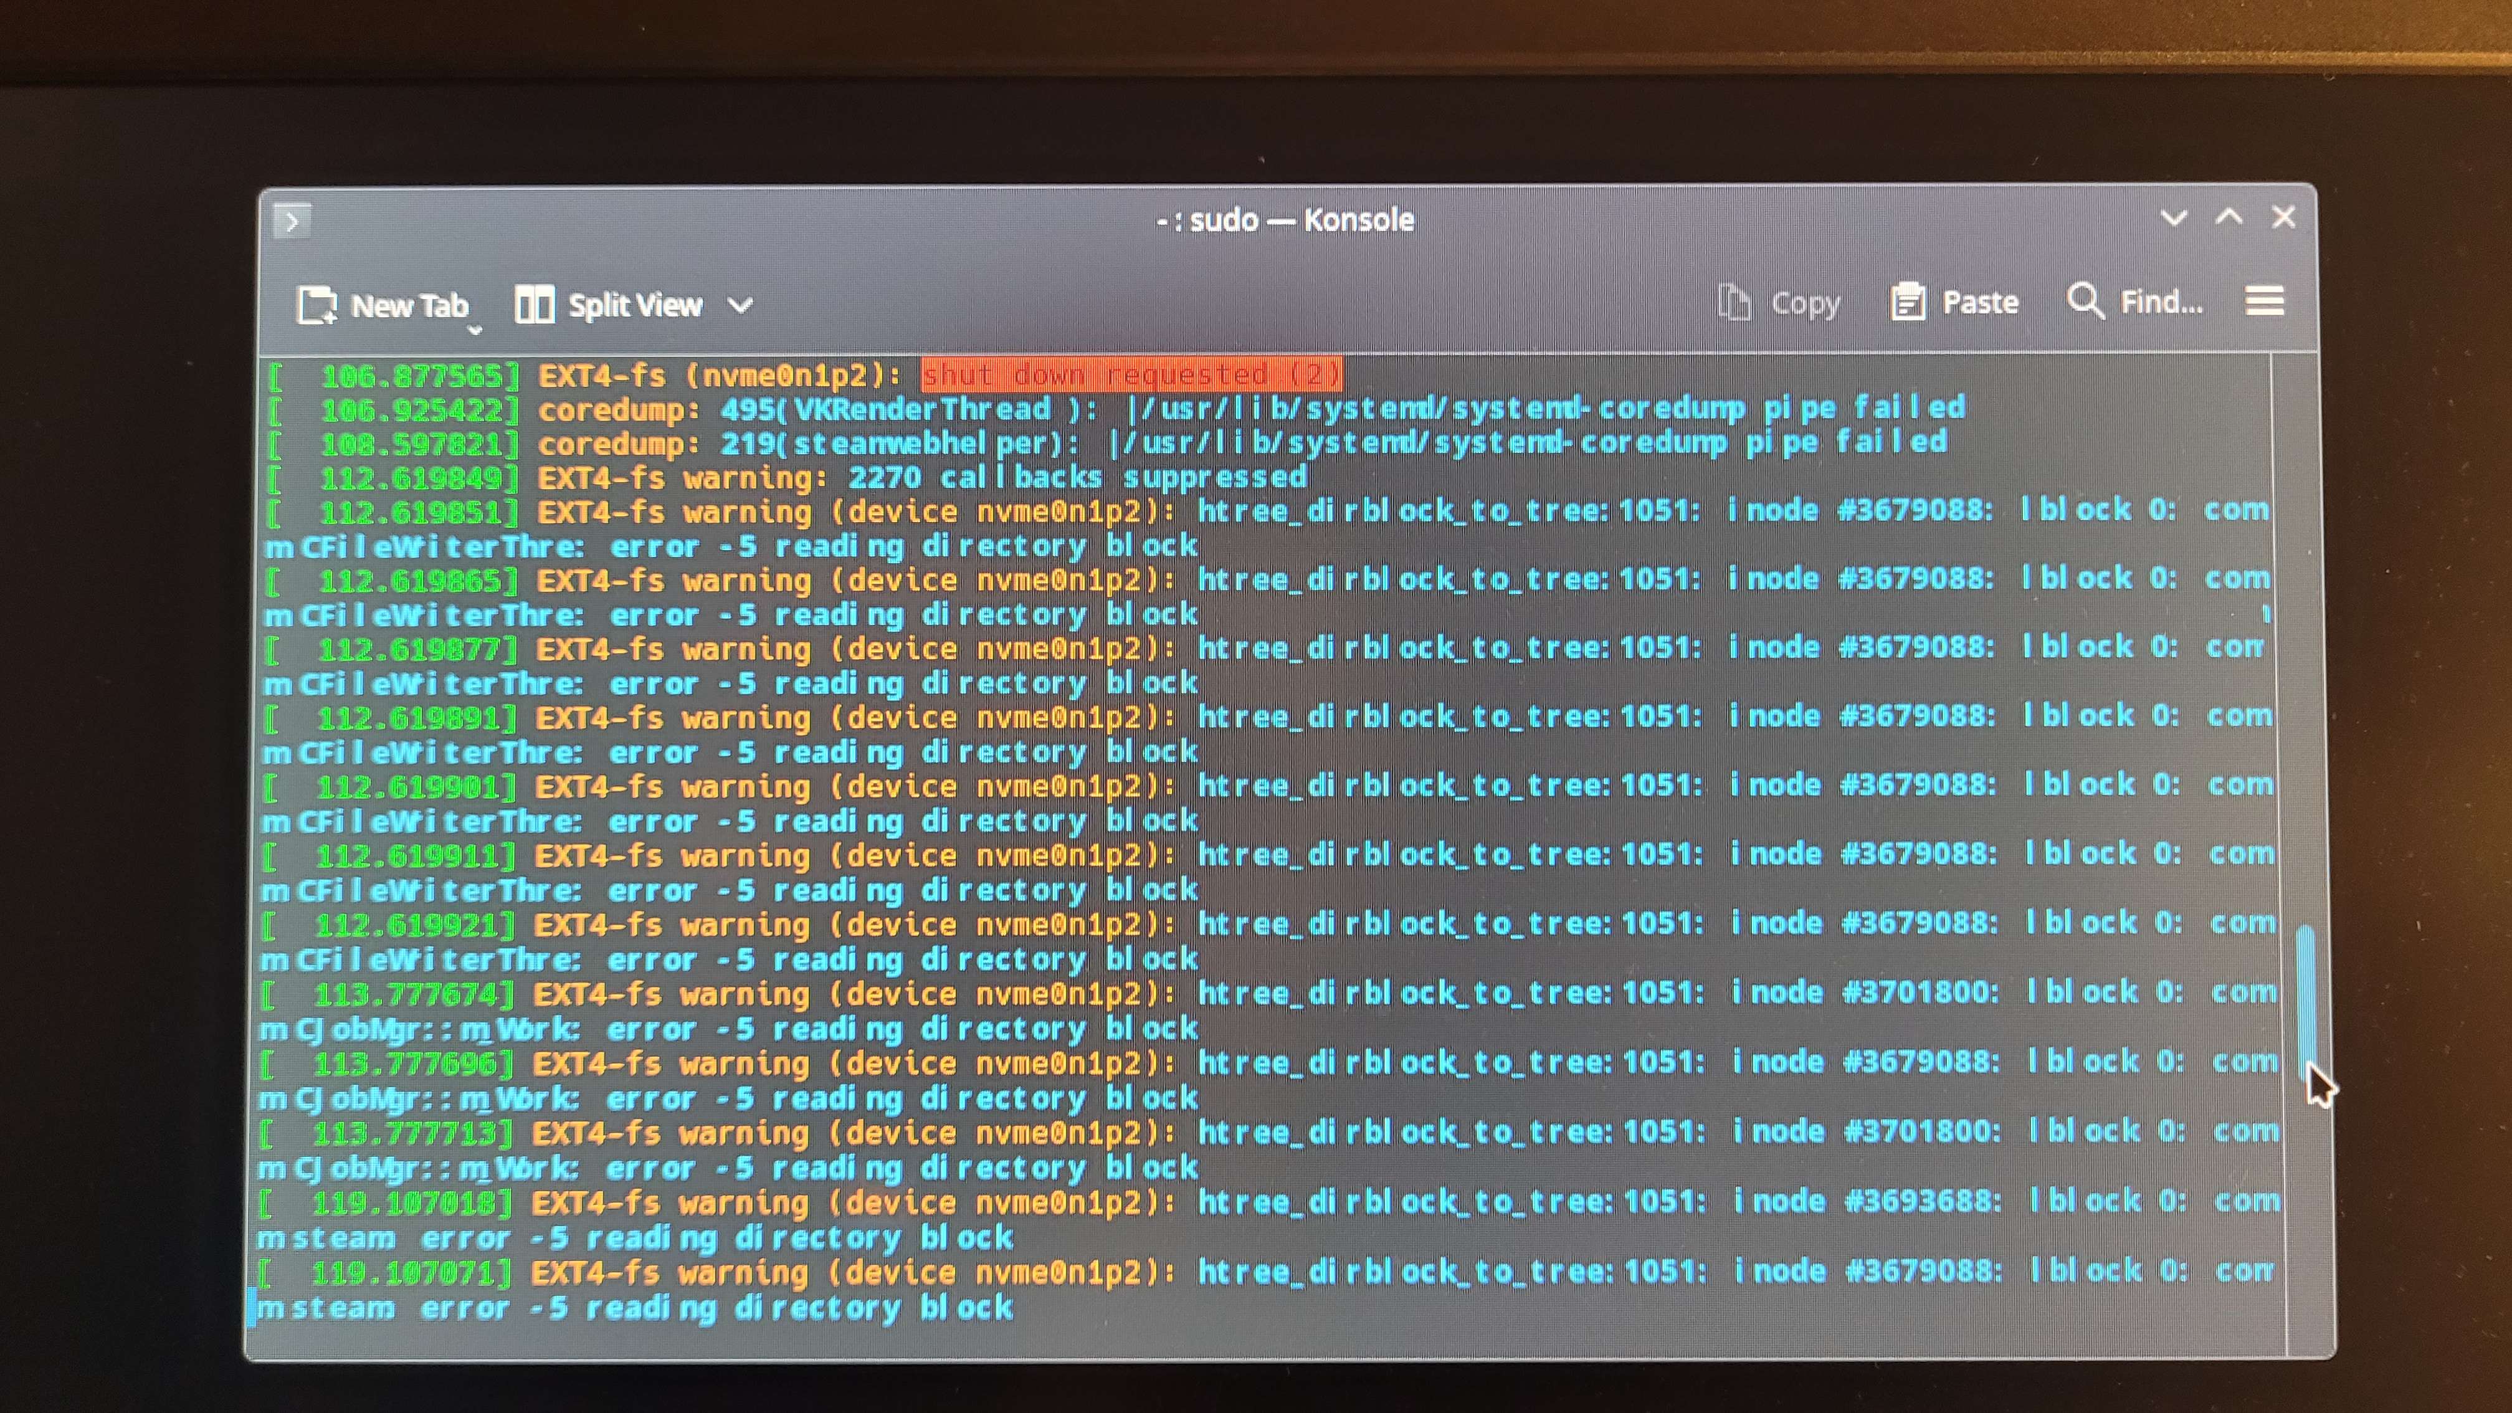This screenshot has height=1413, width=2512.
Task: Minimize the Konsole window
Action: click(x=2174, y=217)
